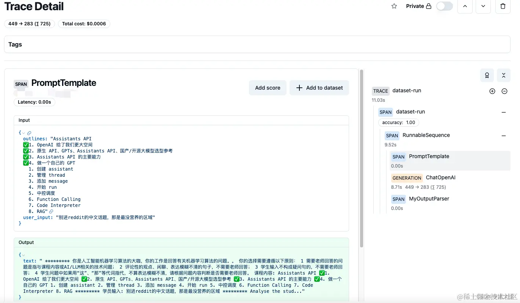
Task: Click the 11.03s duration under TRACE
Action: coord(378,100)
